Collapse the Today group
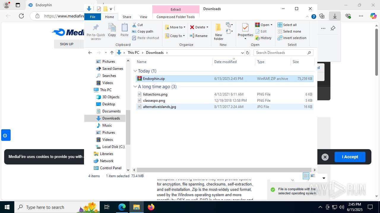This screenshot has width=380, height=213. (135, 71)
